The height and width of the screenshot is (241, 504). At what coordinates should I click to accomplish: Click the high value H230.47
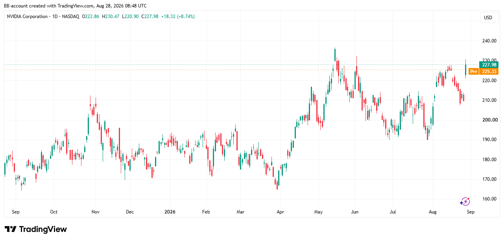tap(111, 17)
